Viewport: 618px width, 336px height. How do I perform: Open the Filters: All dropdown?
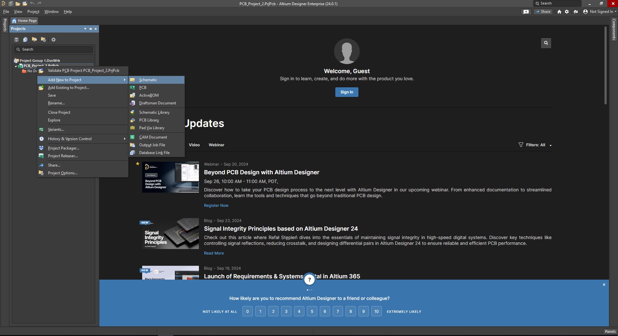[535, 145]
